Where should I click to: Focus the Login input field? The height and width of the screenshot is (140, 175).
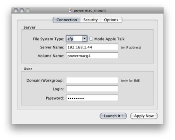92,89
